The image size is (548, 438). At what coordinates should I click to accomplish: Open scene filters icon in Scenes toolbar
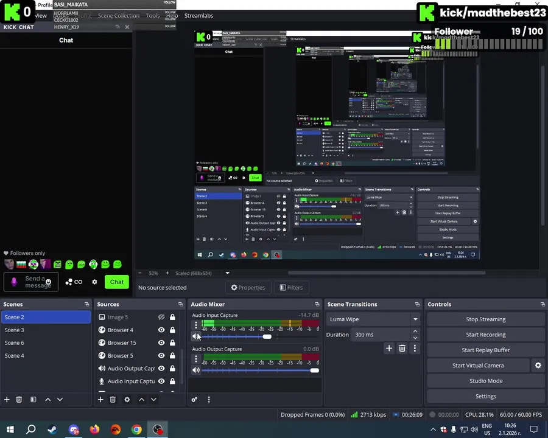33,399
